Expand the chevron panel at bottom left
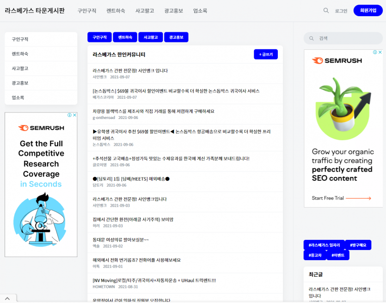 [x=8, y=298]
